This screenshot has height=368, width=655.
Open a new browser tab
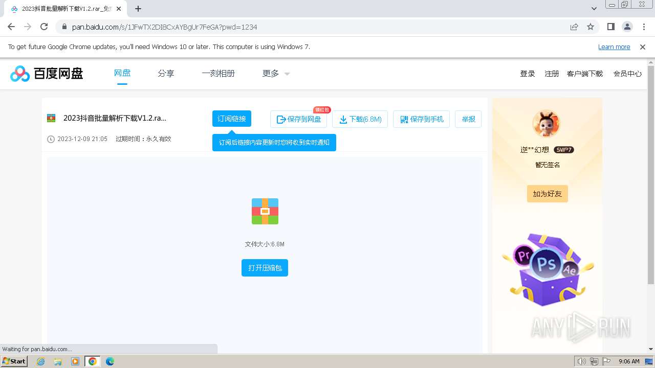point(138,9)
